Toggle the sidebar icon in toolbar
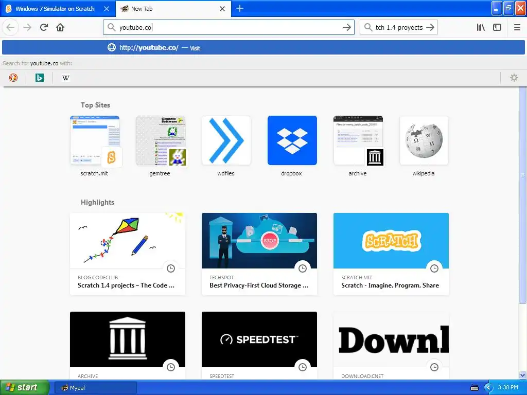Image resolution: width=527 pixels, height=395 pixels. pyautogui.click(x=497, y=28)
